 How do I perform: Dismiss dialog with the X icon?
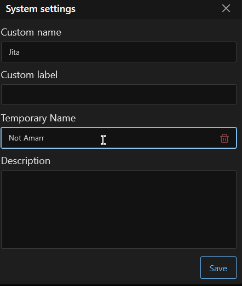pyautogui.click(x=226, y=8)
